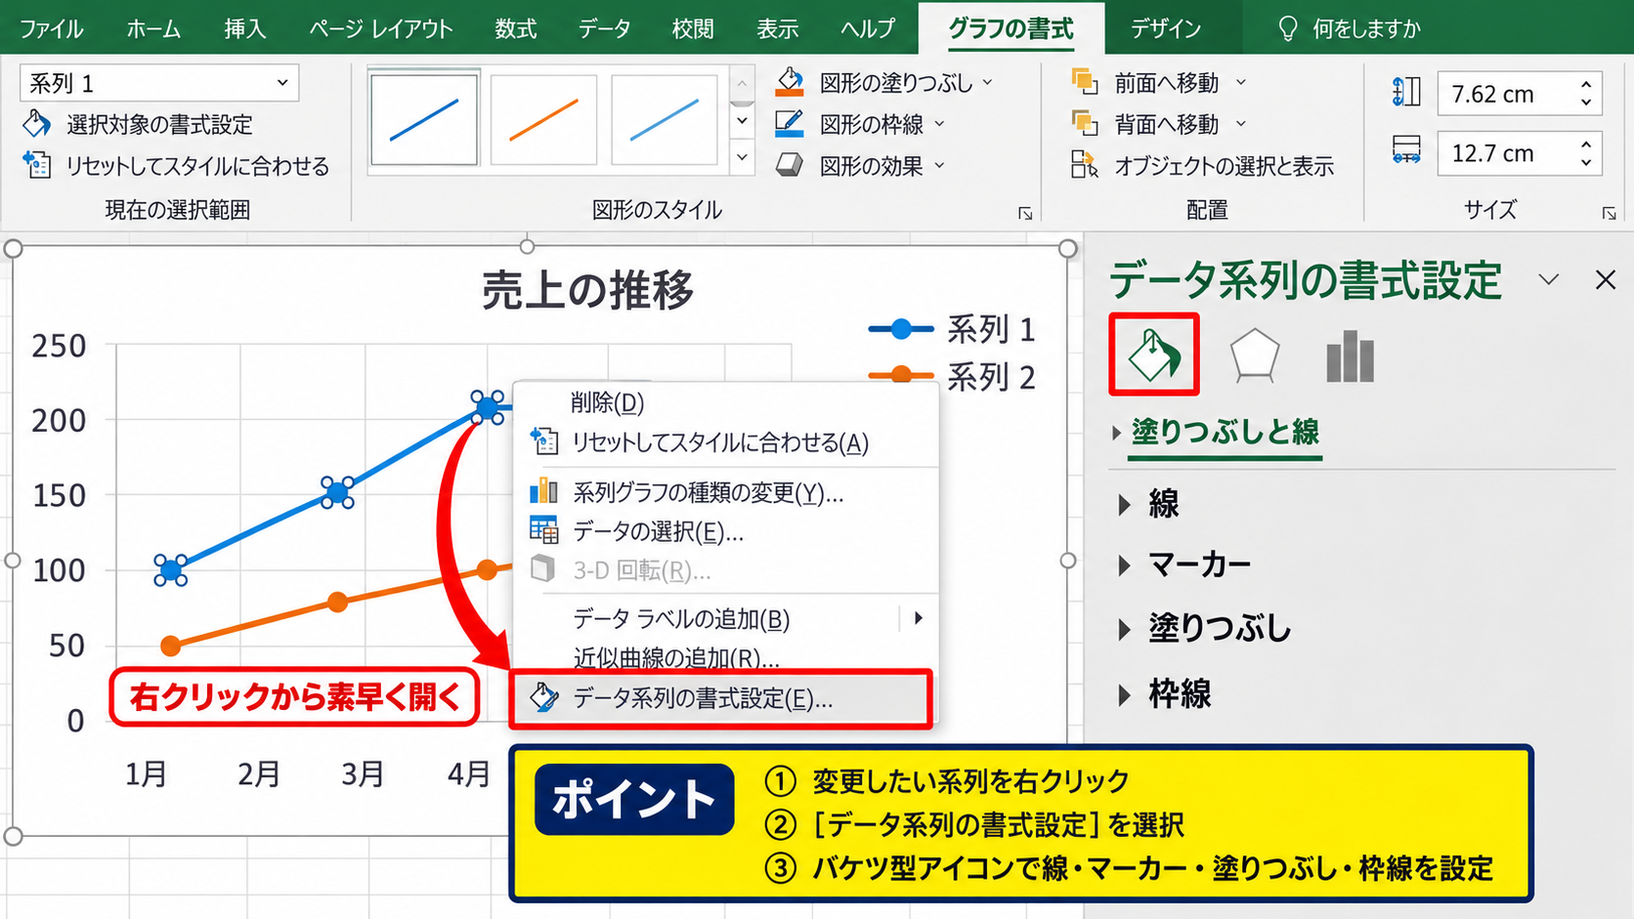
Task: Apply the orange line shape style
Action: tap(543, 119)
